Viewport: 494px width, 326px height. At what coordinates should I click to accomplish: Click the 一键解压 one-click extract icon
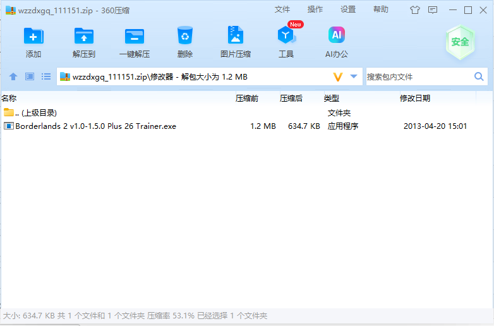135,36
